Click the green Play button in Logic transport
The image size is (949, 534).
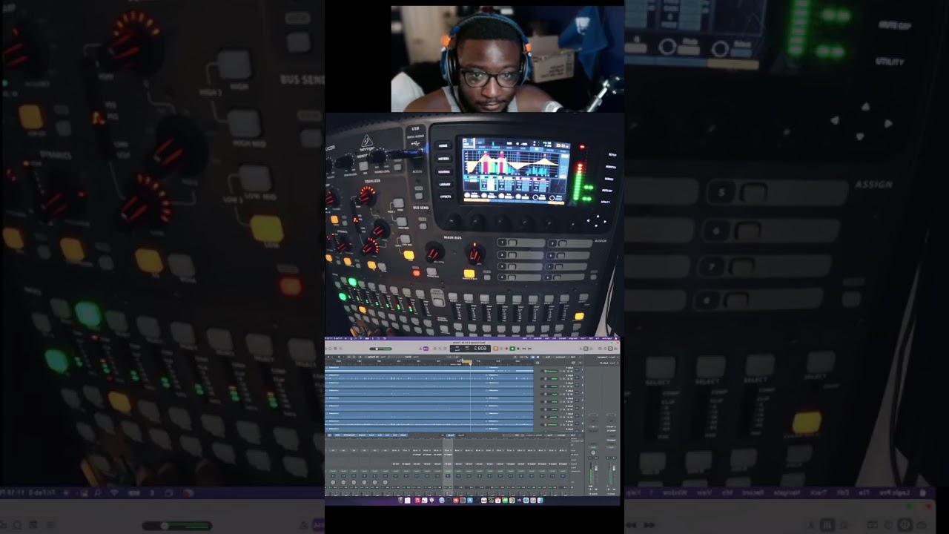point(512,349)
